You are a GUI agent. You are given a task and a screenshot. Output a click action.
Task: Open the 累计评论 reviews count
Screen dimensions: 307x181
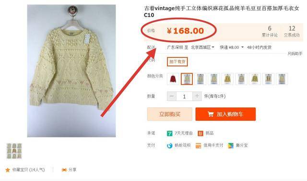coord(270,32)
